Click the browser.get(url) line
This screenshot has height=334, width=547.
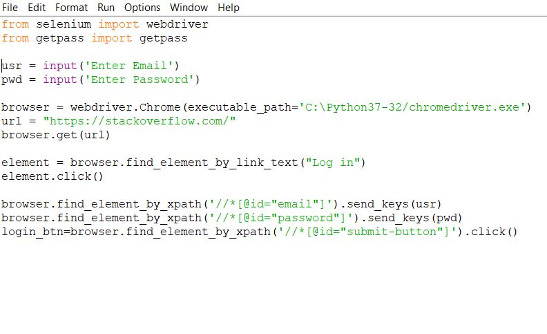(x=55, y=135)
